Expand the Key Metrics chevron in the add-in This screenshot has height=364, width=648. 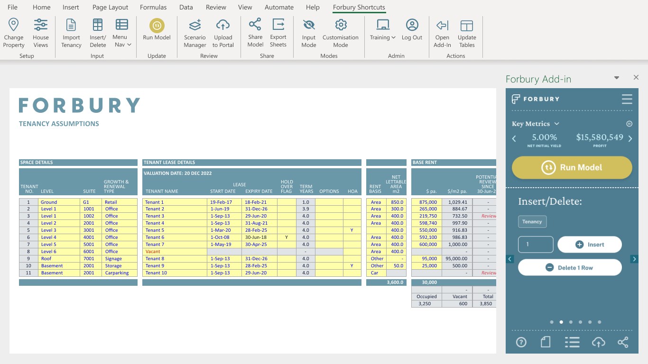557,124
